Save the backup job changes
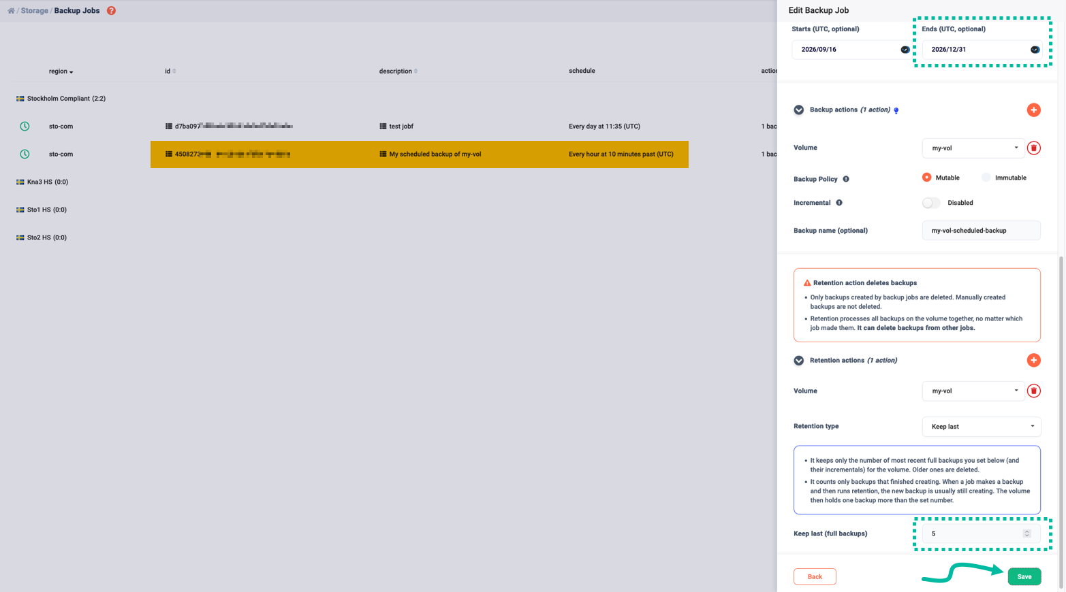 click(x=1024, y=577)
